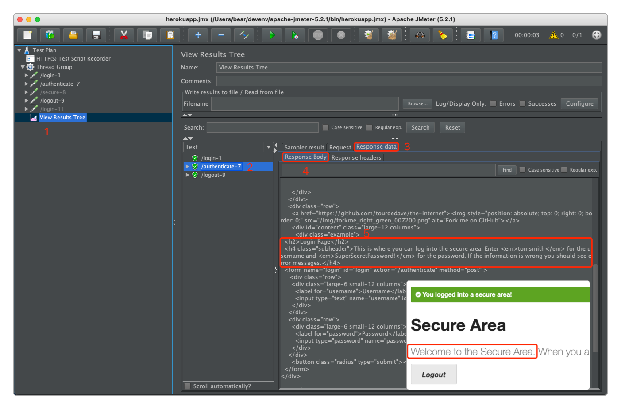
Task: Expand /logout-9 sampler in test plan tree
Action: click(26, 101)
